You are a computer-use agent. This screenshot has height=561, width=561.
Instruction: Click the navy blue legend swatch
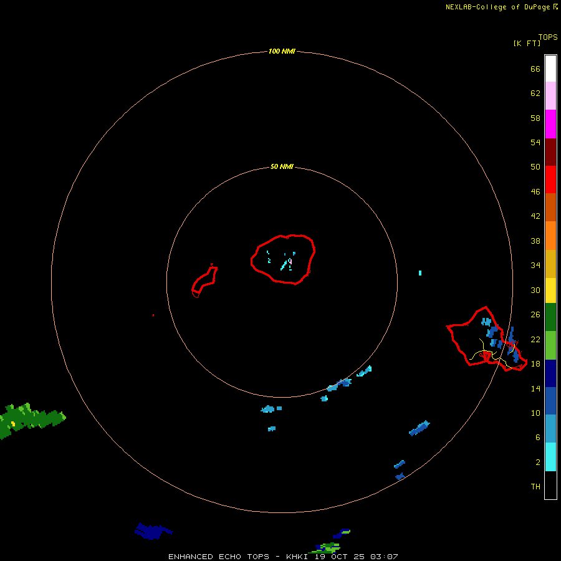[x=550, y=373]
